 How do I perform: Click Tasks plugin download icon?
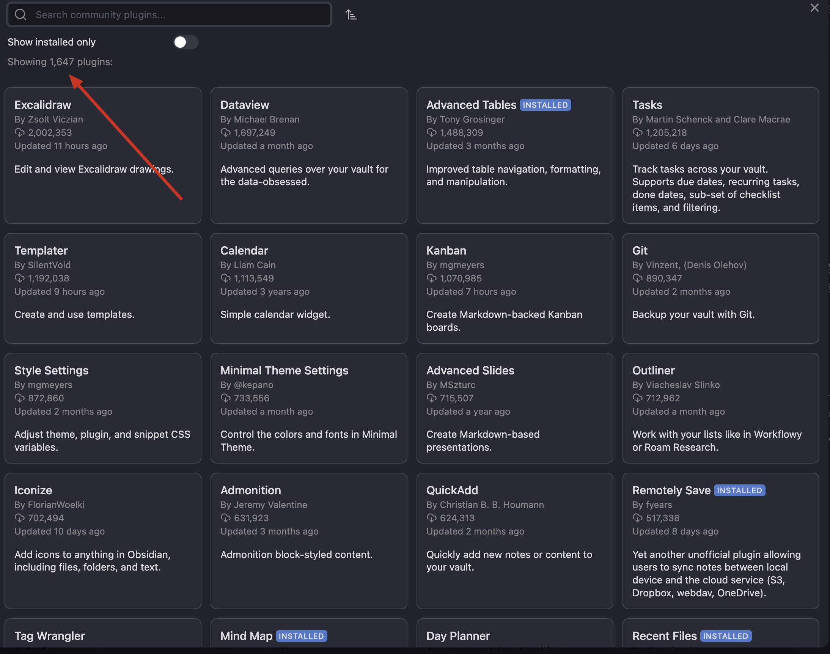(x=637, y=132)
